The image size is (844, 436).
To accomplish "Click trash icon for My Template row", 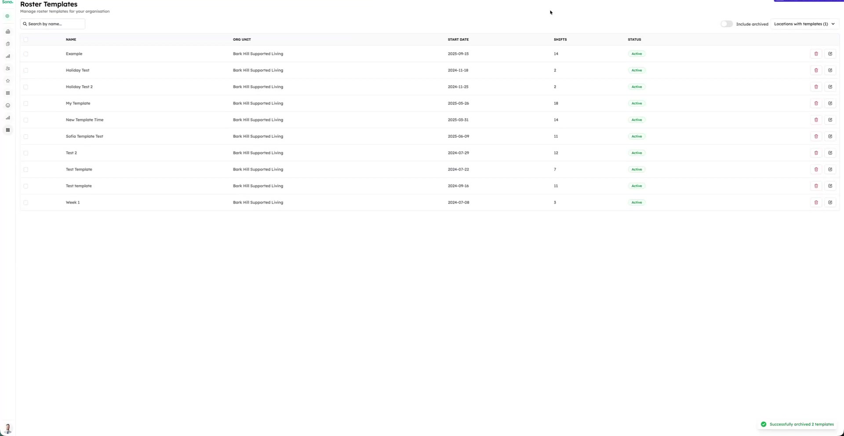I will coord(816,104).
